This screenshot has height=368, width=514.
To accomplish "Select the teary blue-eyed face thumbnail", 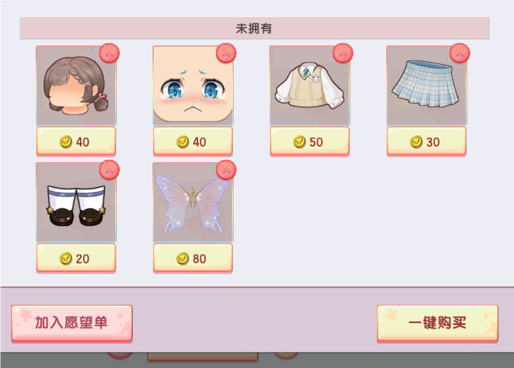I will coord(193,85).
